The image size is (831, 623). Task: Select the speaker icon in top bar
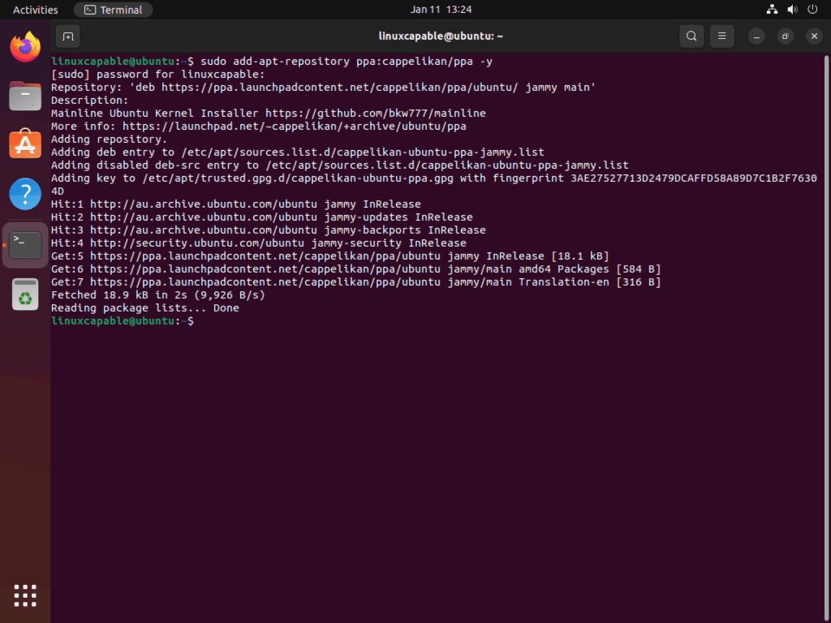tap(791, 9)
